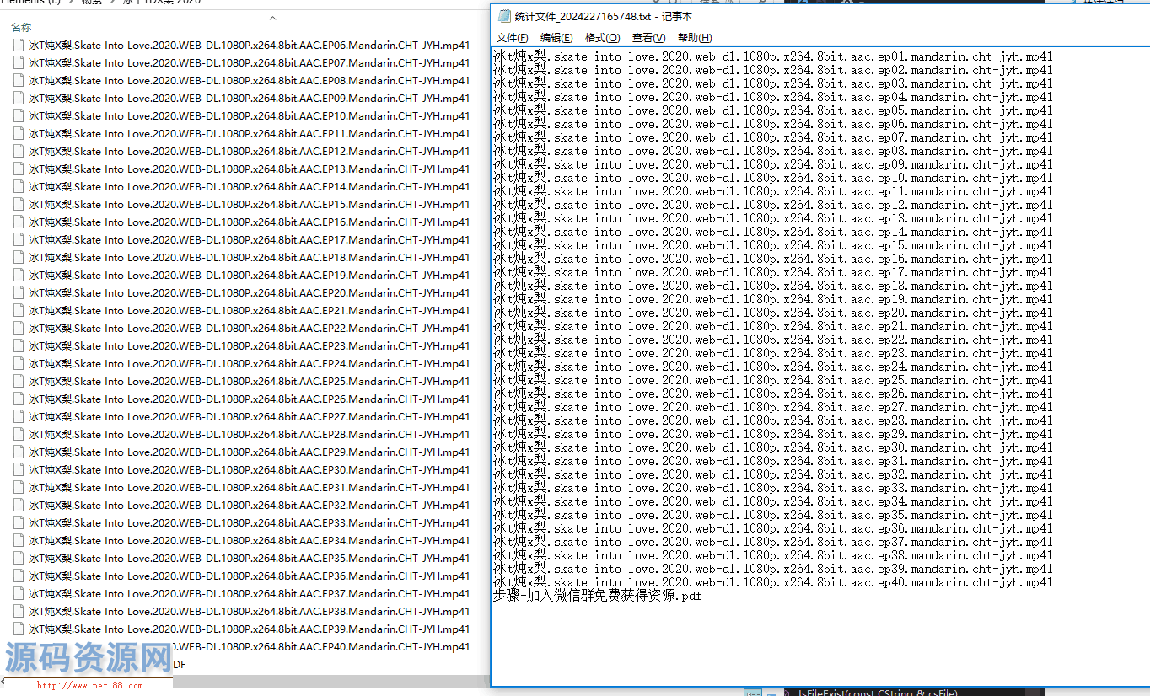Click the file icon of the EP14 video in Explorer
This screenshot has width=1150, height=696.
click(x=19, y=186)
